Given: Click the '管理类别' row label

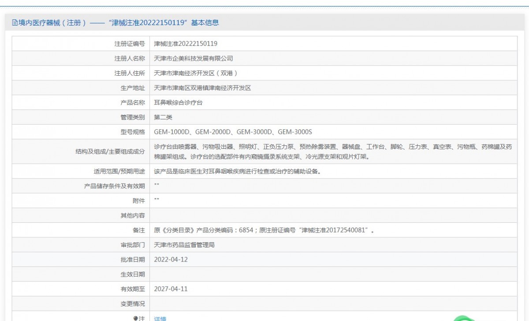Looking at the screenshot, I should click(133, 117).
